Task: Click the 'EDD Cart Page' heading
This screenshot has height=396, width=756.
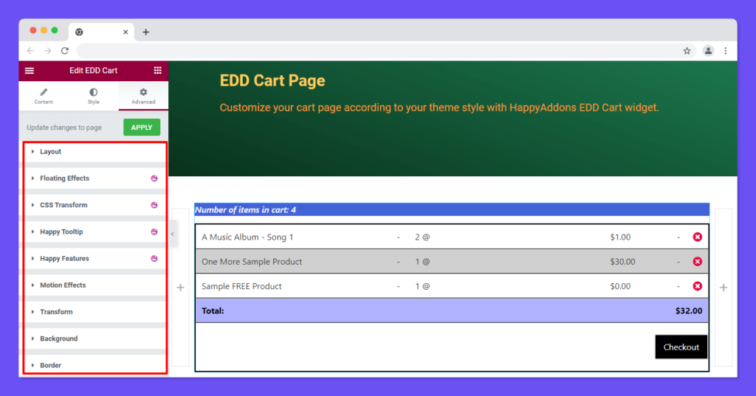Action: coord(272,80)
